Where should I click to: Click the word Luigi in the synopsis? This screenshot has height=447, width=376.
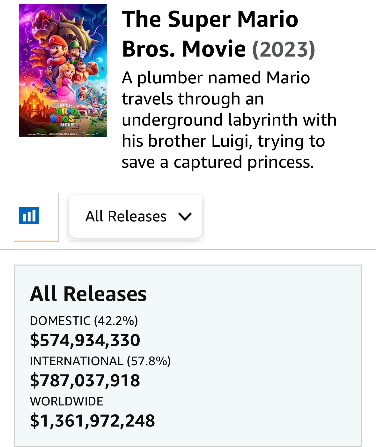point(230,141)
